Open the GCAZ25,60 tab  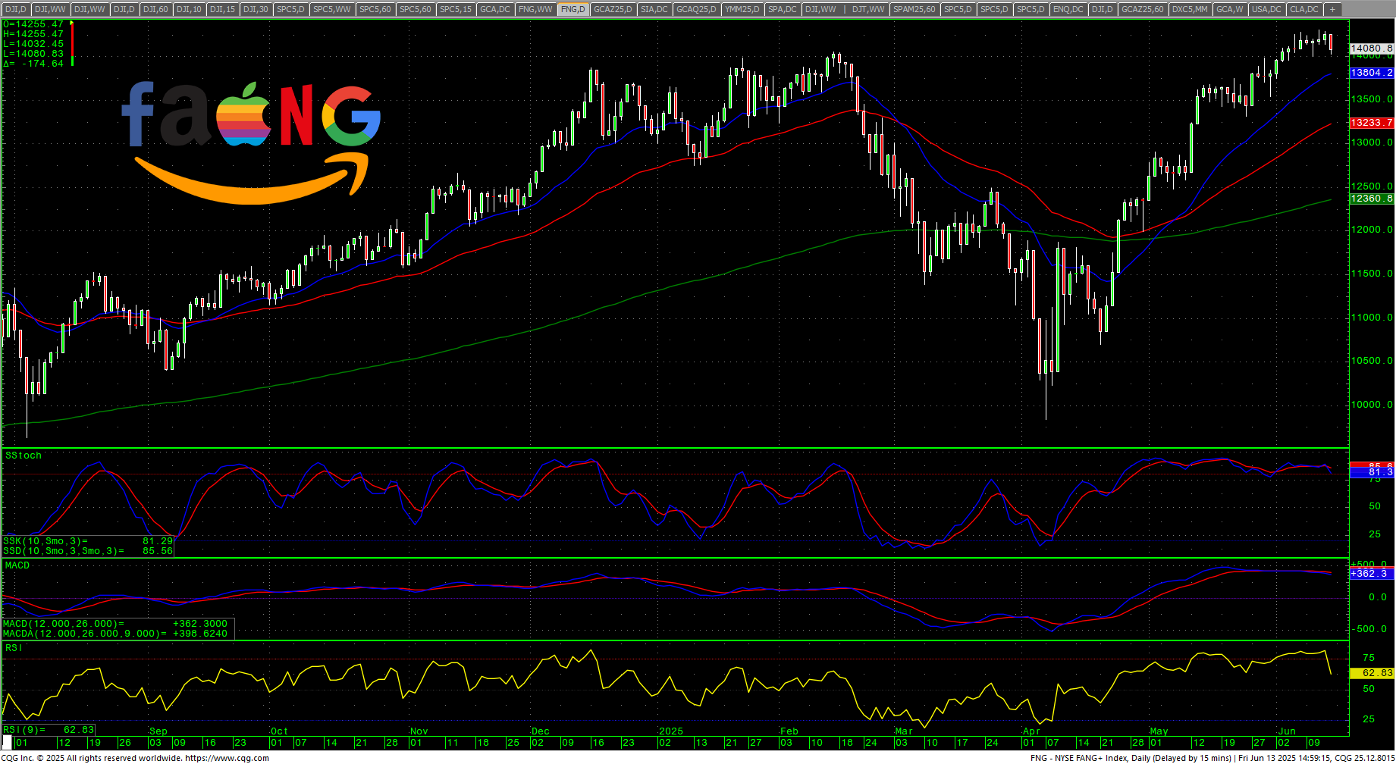pos(1142,9)
